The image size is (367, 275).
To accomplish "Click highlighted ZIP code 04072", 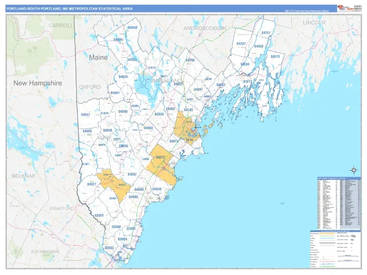I will tap(161, 157).
